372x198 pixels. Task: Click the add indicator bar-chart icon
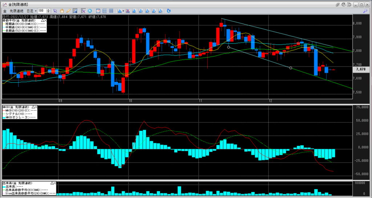coord(120,11)
